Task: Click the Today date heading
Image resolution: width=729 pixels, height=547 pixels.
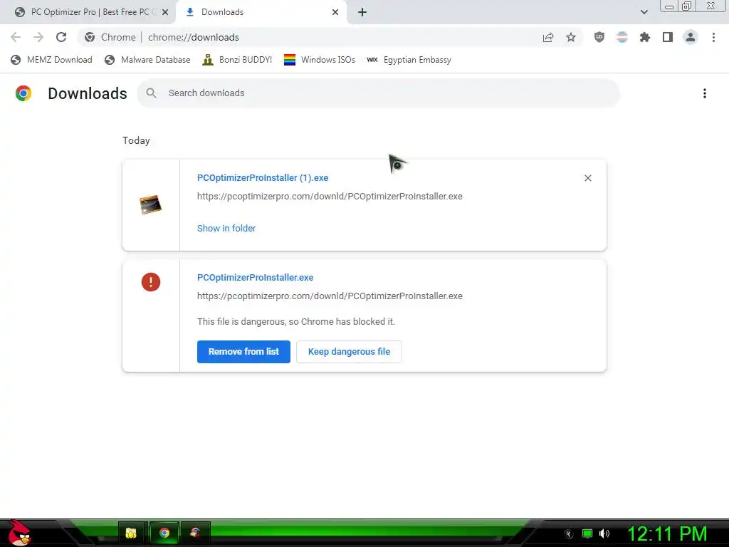Action: point(136,140)
